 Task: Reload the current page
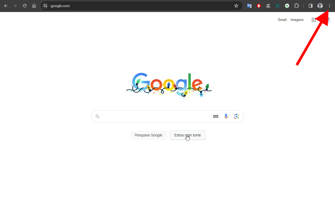(x=25, y=6)
